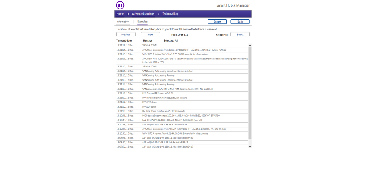Switch to the Event log tab
Image resolution: width=366 pixels, height=179 pixels.
point(143,22)
